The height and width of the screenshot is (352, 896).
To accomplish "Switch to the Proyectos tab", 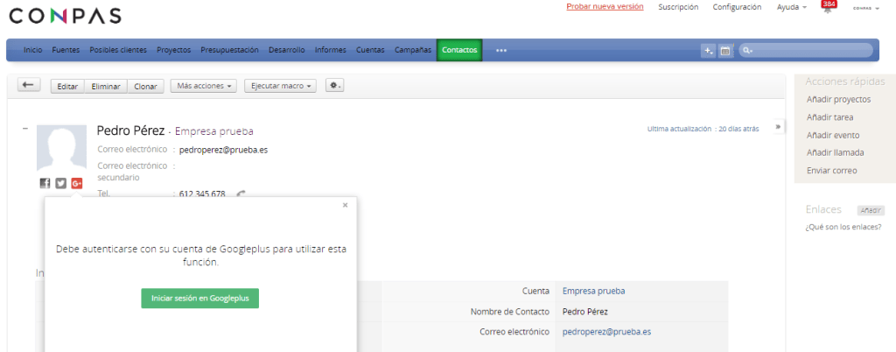I will (174, 50).
